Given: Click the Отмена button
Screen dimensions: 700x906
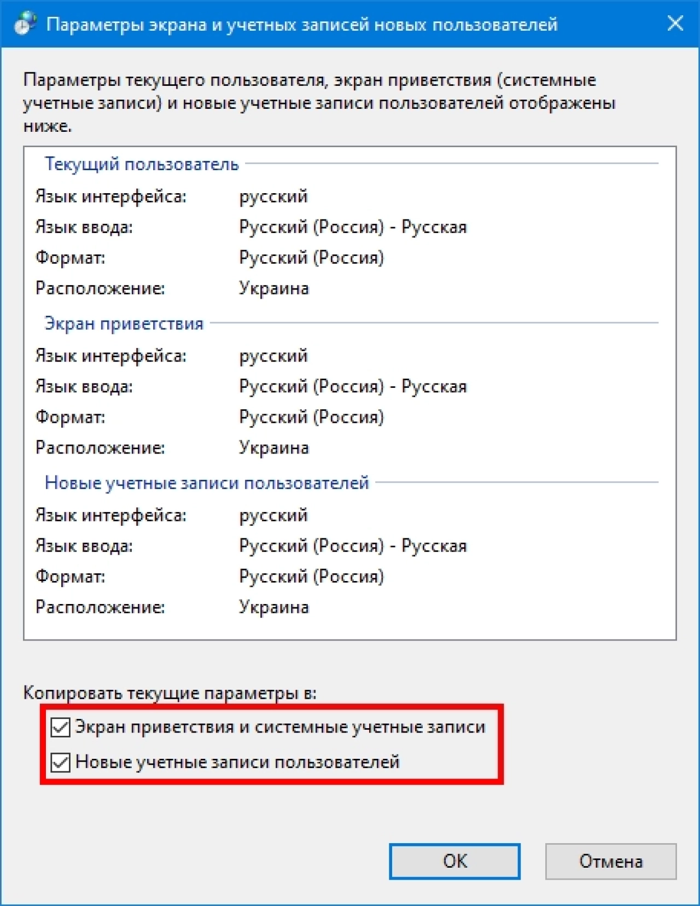Looking at the screenshot, I should [611, 861].
